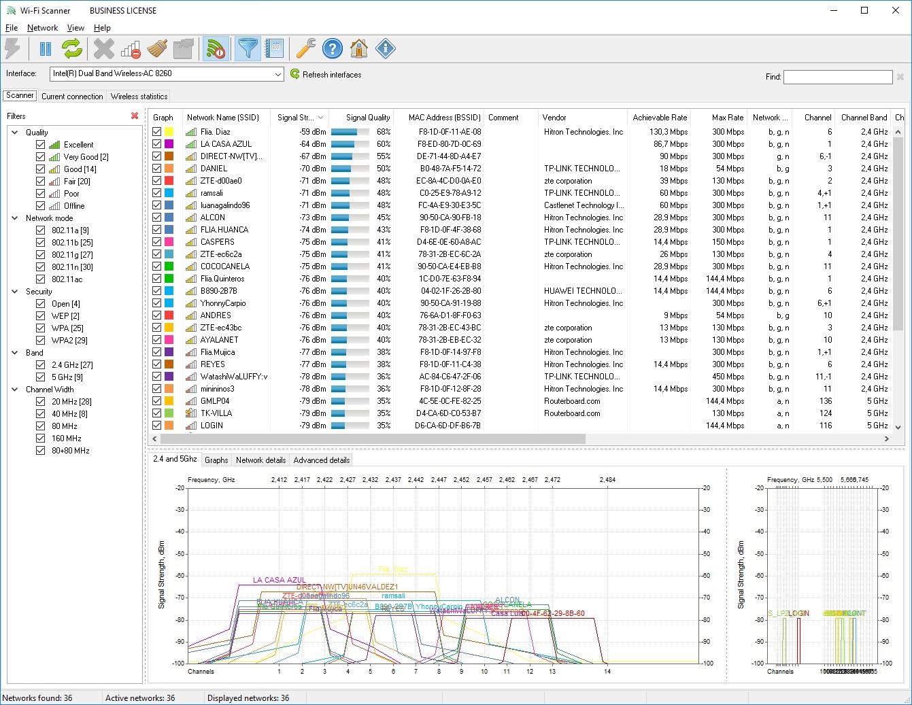The width and height of the screenshot is (912, 705).
Task: Click the pause scanning toolbar icon
Action: point(46,49)
